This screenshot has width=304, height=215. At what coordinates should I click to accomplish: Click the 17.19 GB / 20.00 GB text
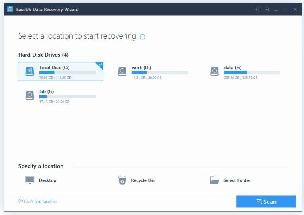point(54,102)
